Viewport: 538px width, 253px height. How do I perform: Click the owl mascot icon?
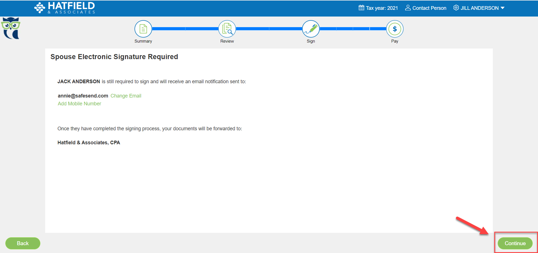[11, 28]
